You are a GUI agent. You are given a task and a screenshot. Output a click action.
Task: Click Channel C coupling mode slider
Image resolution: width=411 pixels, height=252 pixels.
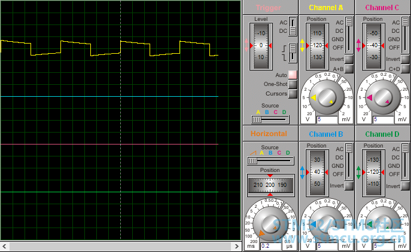[x=405, y=35]
